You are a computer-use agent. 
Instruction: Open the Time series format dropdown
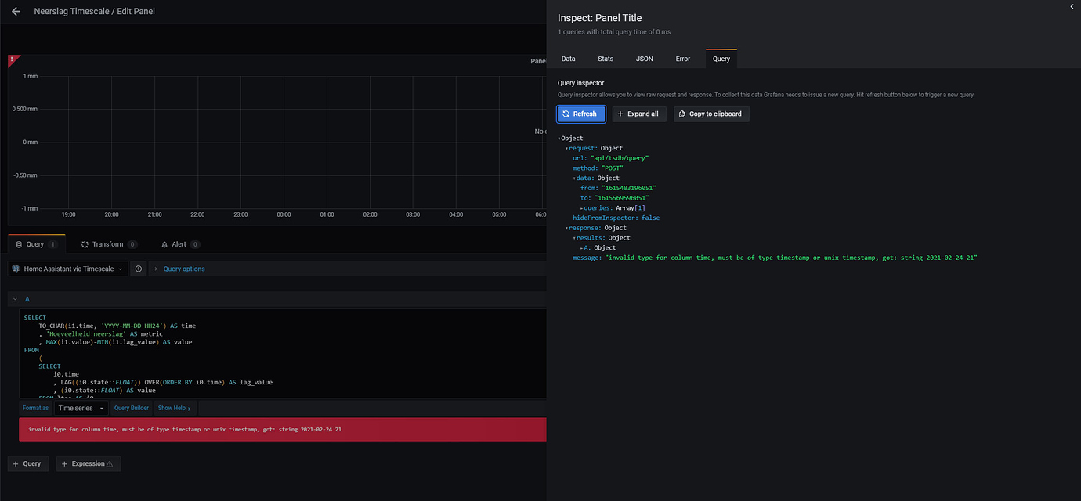81,407
